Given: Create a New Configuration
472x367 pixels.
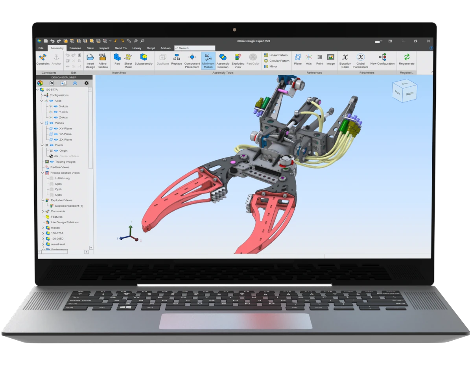Looking at the screenshot, I should tap(382, 58).
